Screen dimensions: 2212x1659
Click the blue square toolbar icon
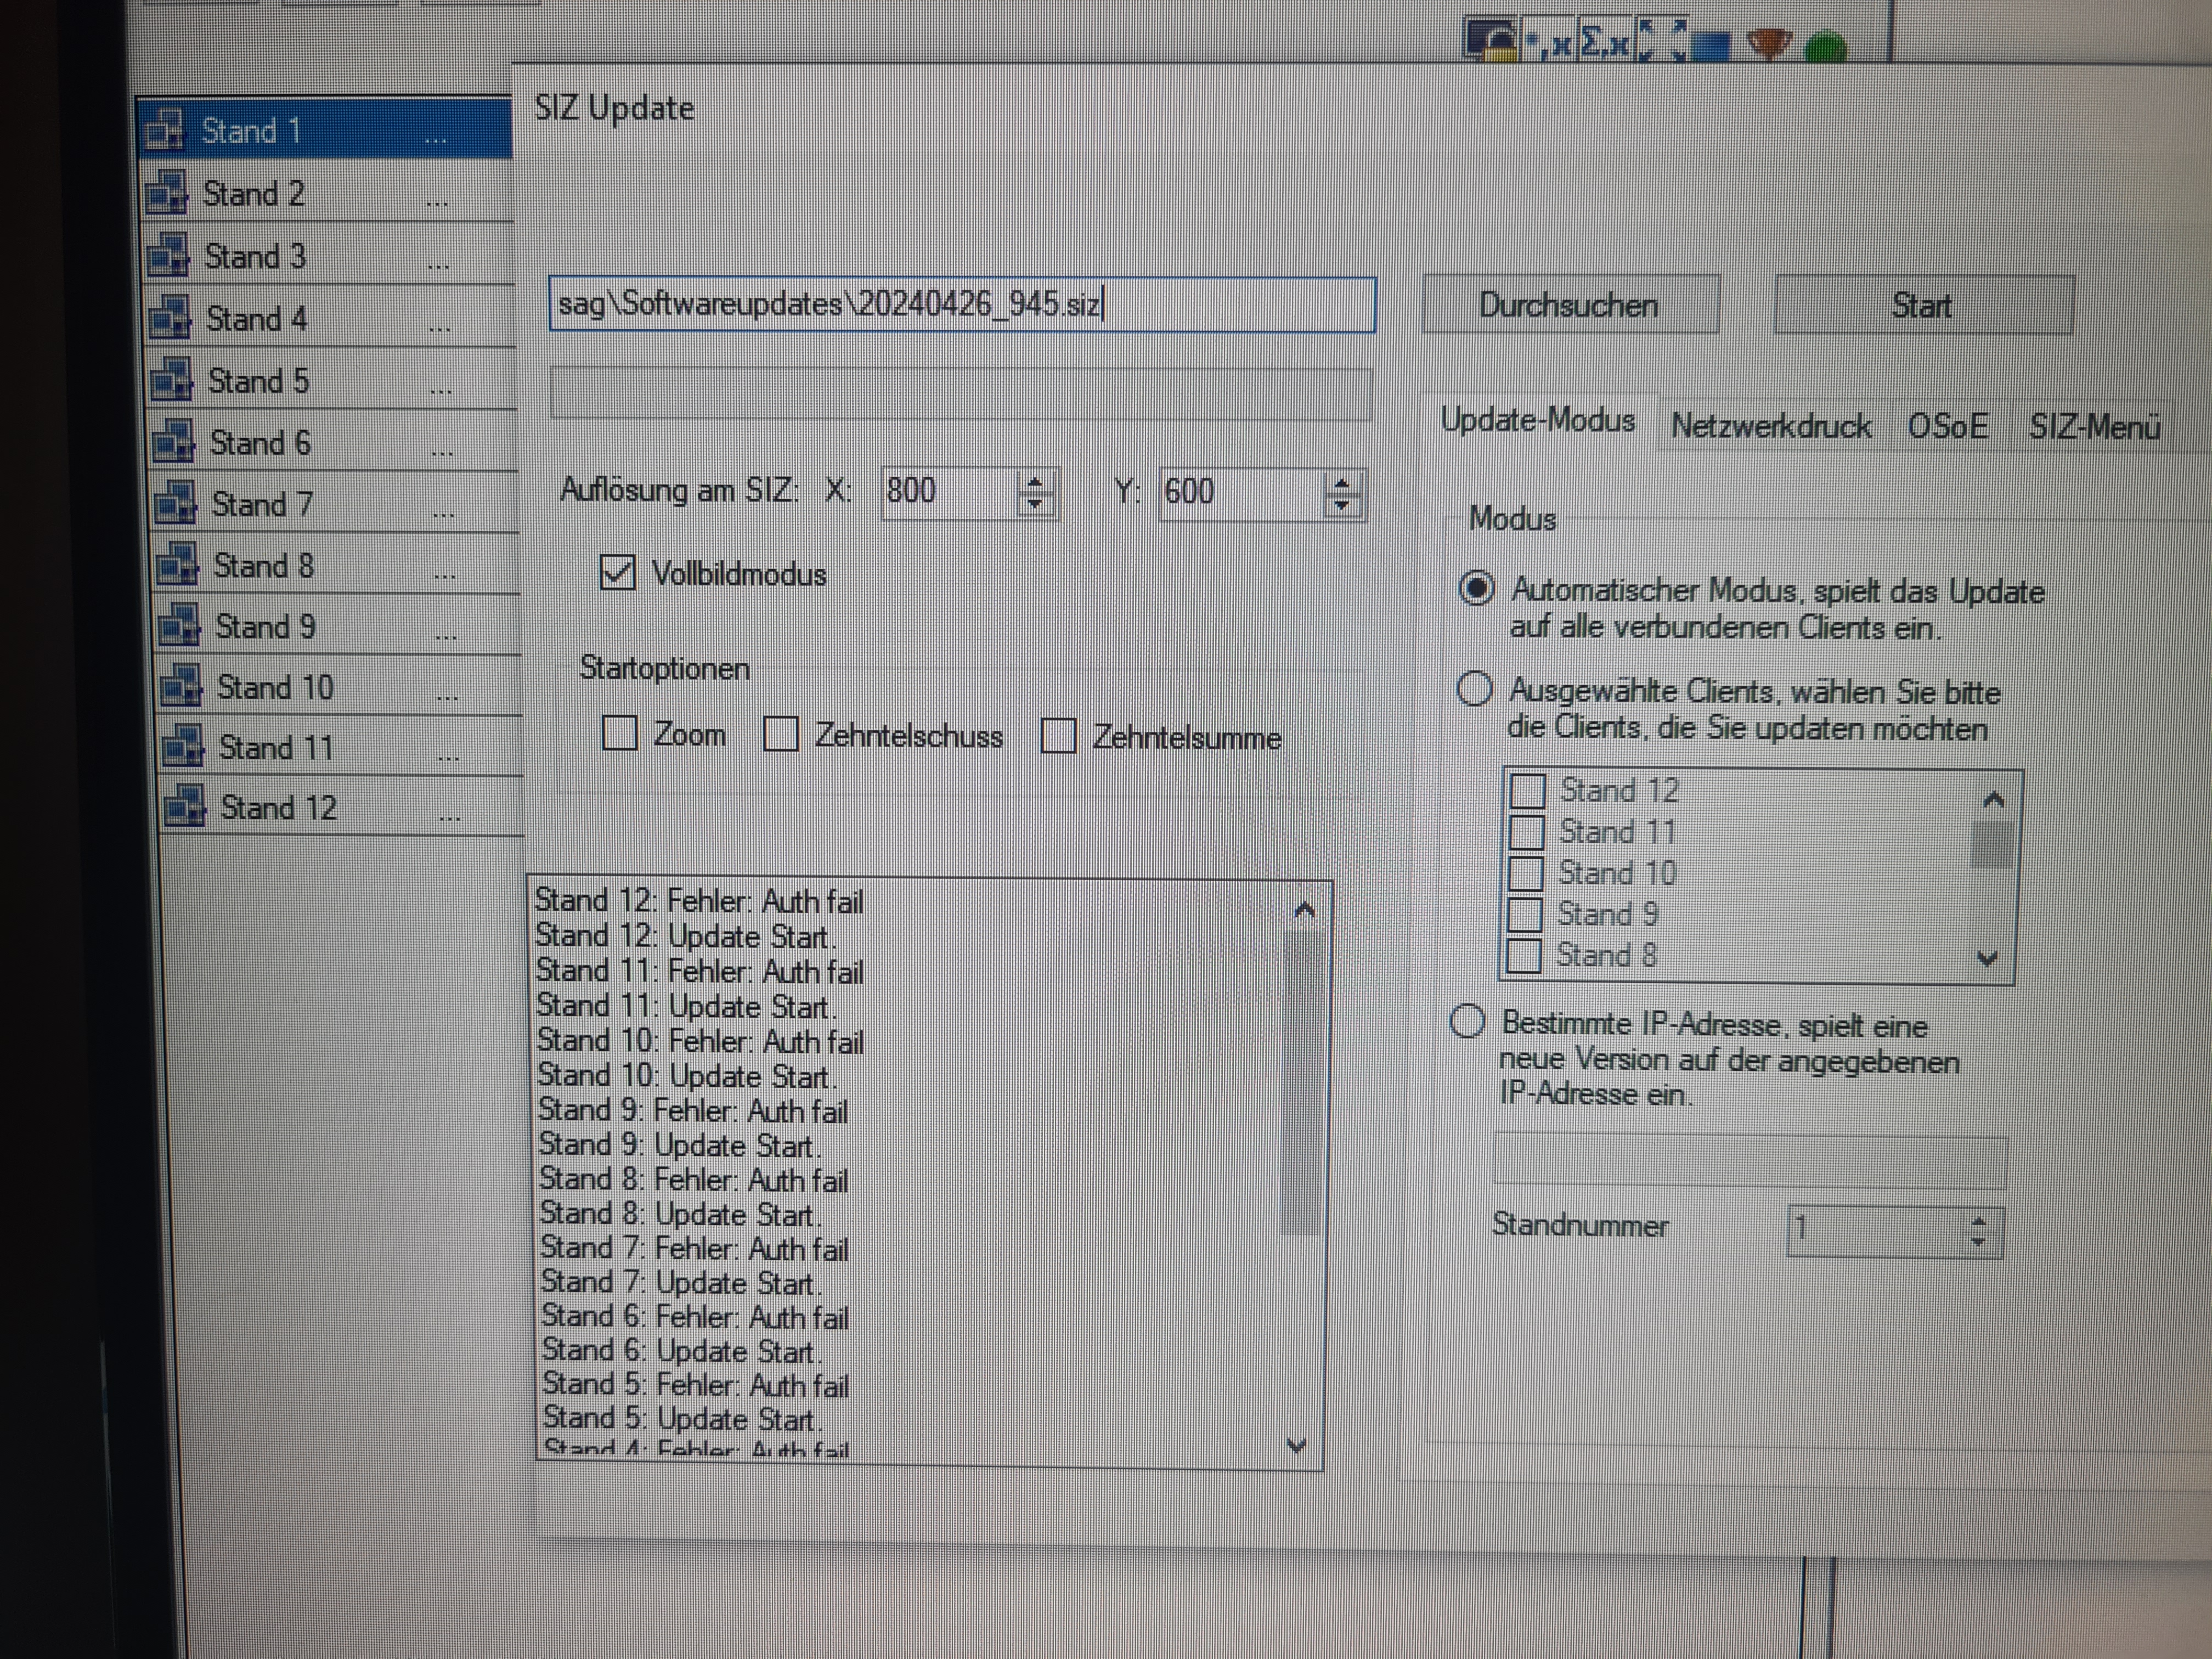click(1712, 47)
